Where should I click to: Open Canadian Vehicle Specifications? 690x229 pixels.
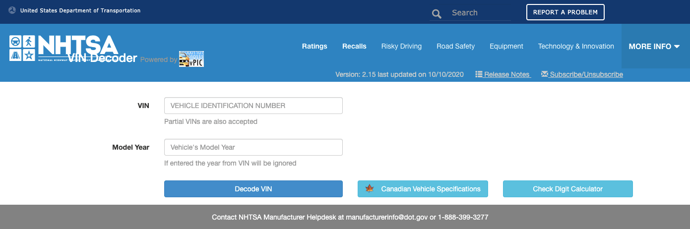[x=423, y=189]
